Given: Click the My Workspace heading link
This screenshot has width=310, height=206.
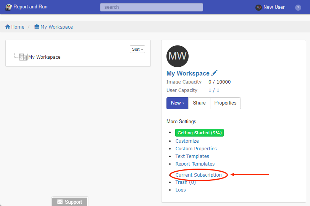Looking at the screenshot, I should click(x=188, y=73).
